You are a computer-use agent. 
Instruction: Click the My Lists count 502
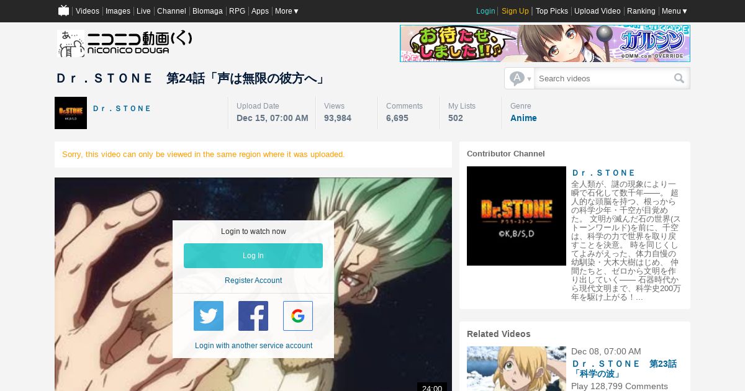[x=456, y=118]
